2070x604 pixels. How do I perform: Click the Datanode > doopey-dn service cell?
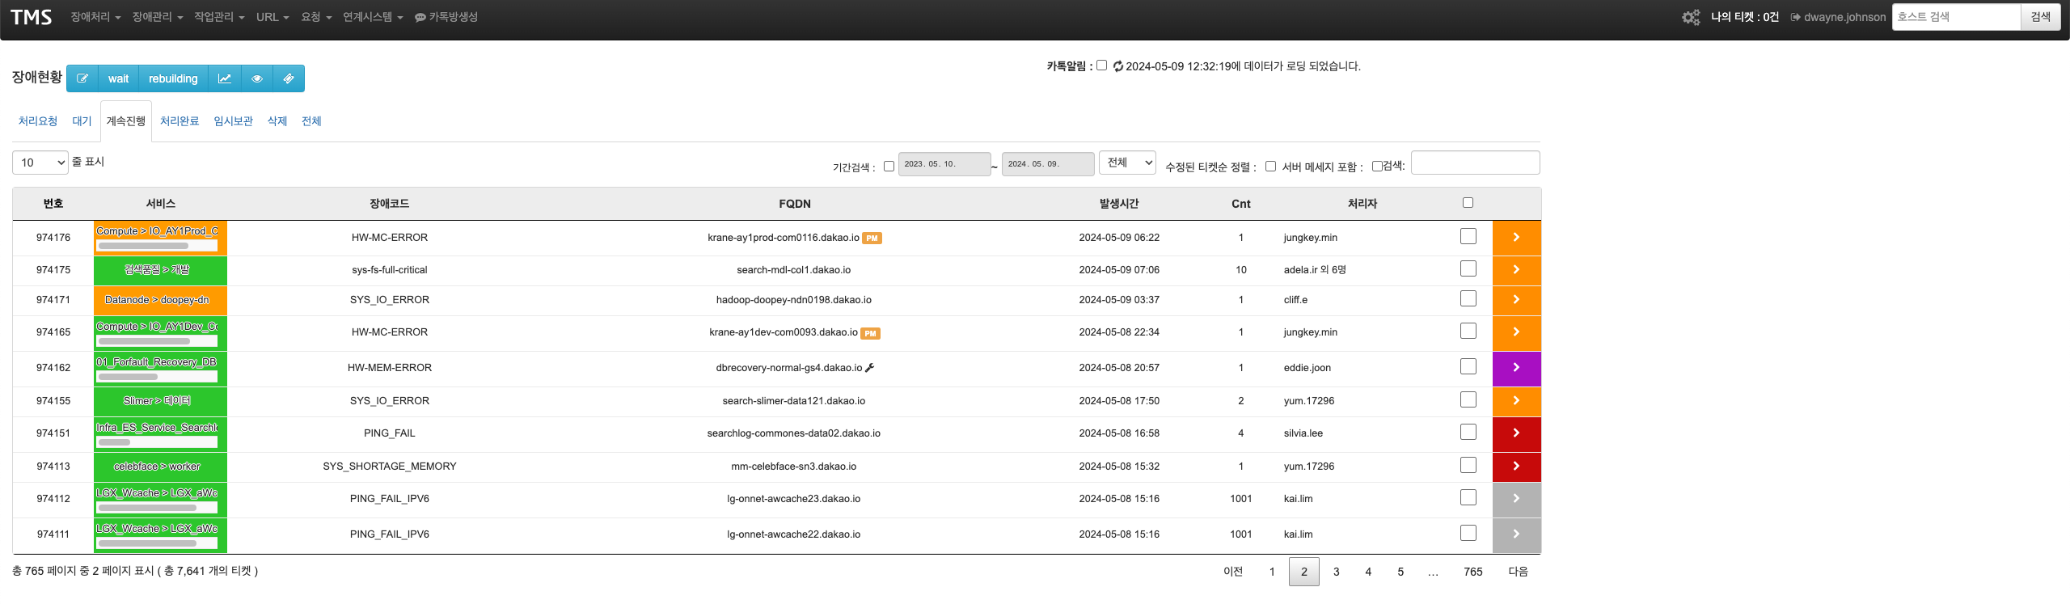pyautogui.click(x=160, y=300)
